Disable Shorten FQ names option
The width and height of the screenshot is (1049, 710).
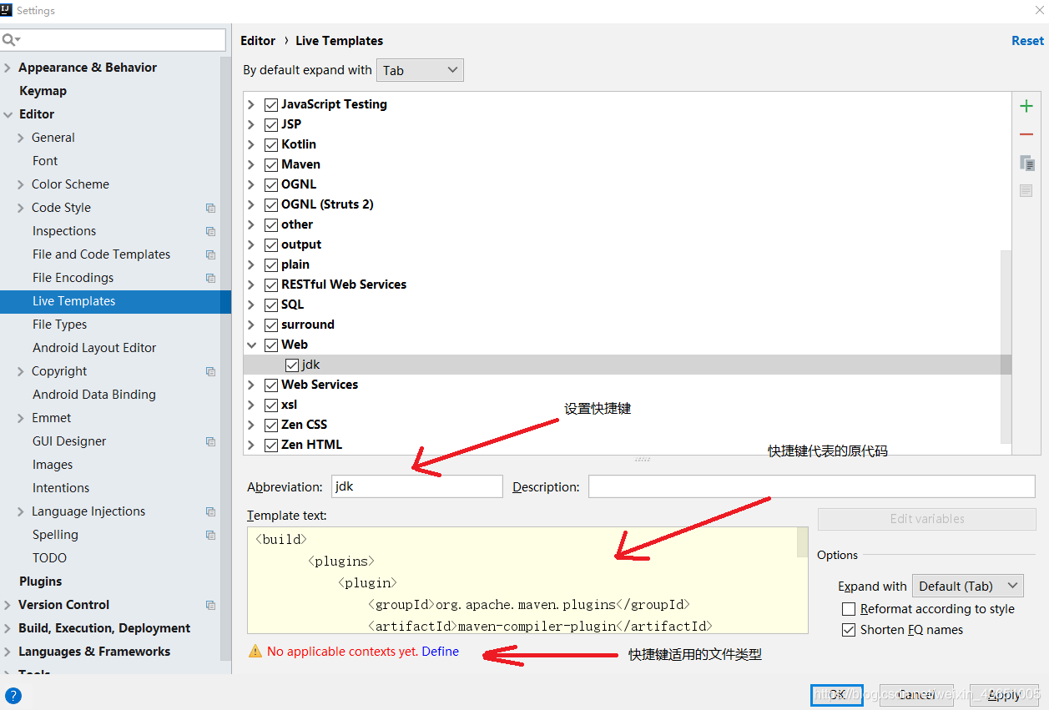click(849, 630)
